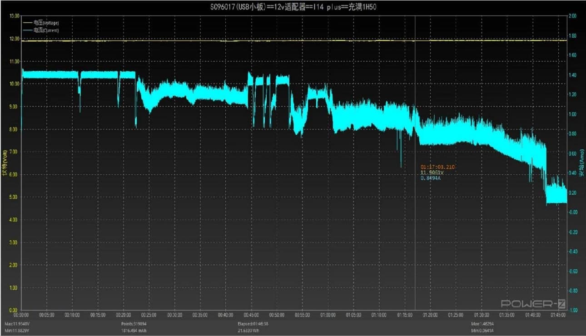Click the Points:319894 status entry
Image resolution: width=586 pixels, height=336 pixels.
pos(134,324)
